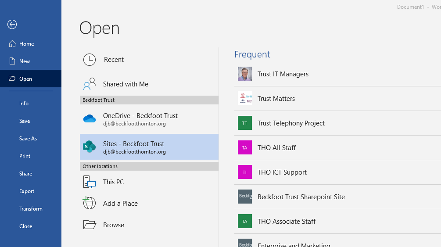Screen dimensions: 441x247
Task: Open Shared with Me files
Action: point(149,84)
